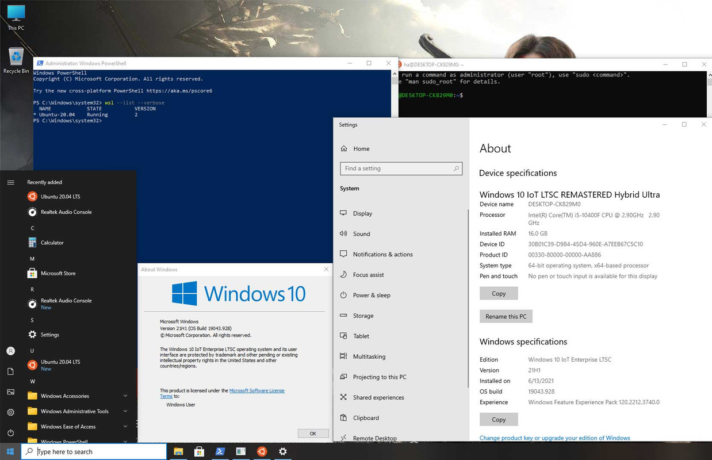Jump to letter W header in Start menu

[x=32, y=381]
